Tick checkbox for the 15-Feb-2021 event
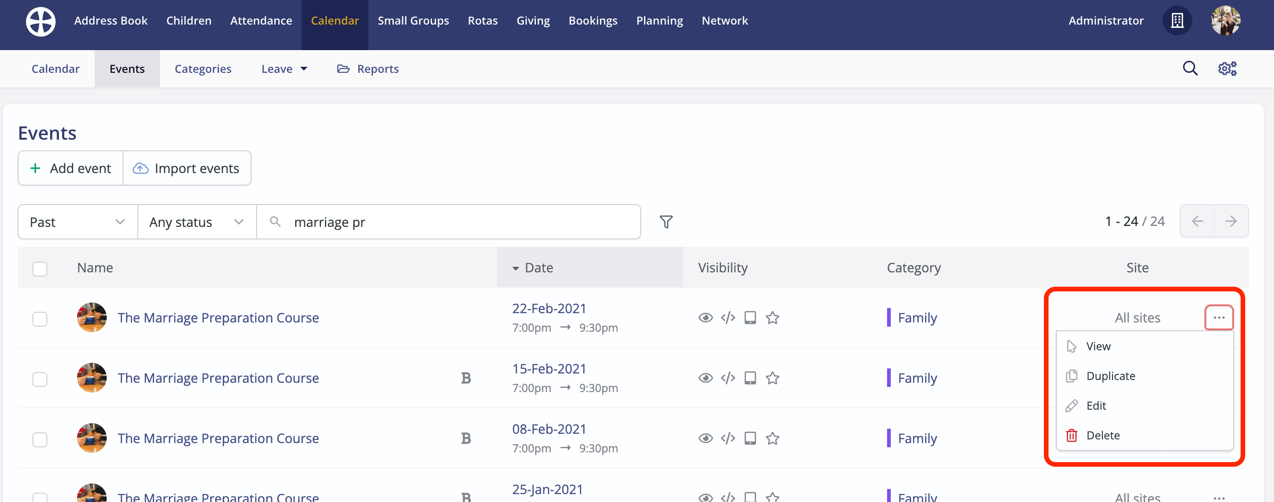The width and height of the screenshot is (1274, 502). pos(40,379)
